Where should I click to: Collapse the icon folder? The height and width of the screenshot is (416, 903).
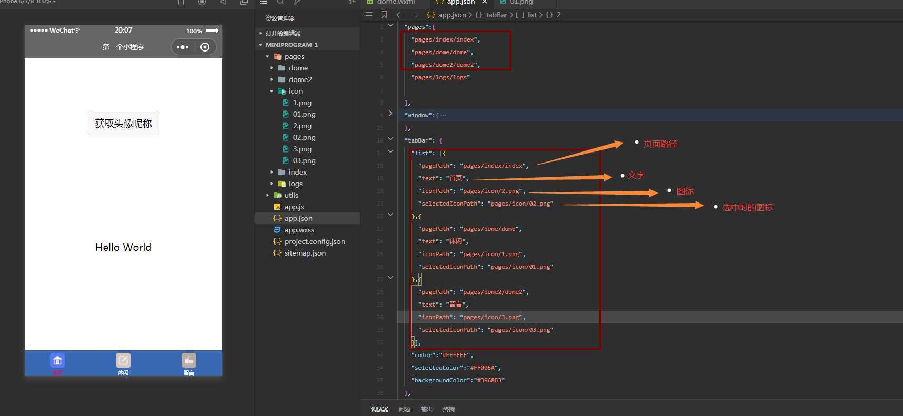pos(307,91)
